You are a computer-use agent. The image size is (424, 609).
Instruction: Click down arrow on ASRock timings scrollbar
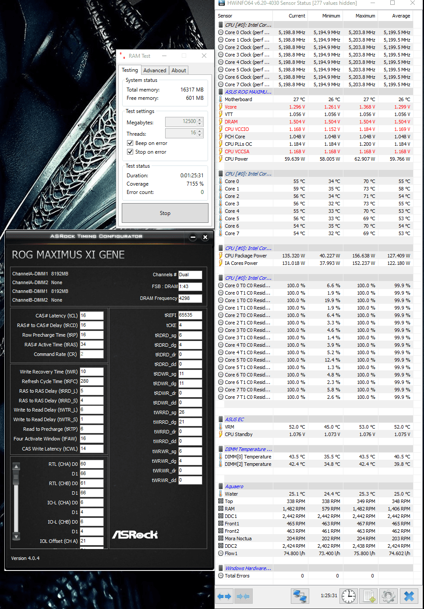16,536
